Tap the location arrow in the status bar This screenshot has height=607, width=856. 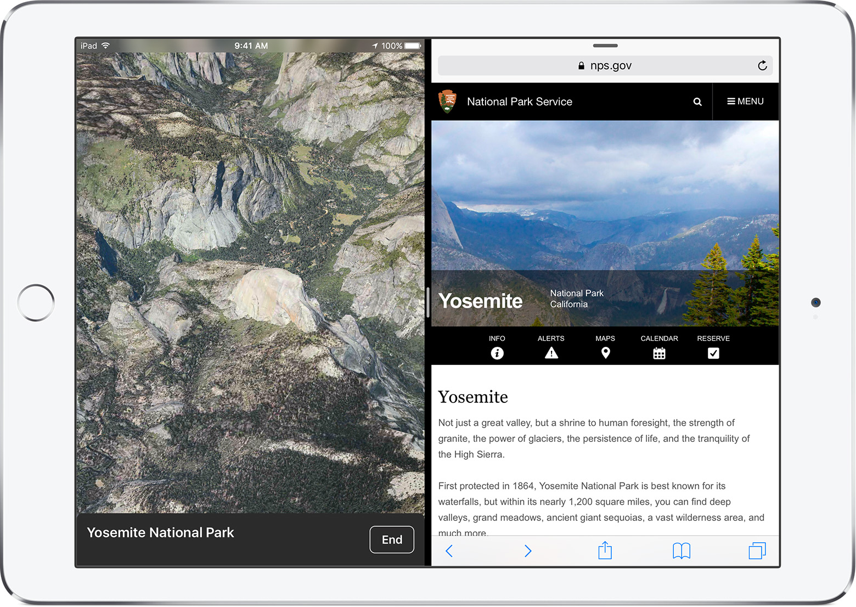(375, 46)
